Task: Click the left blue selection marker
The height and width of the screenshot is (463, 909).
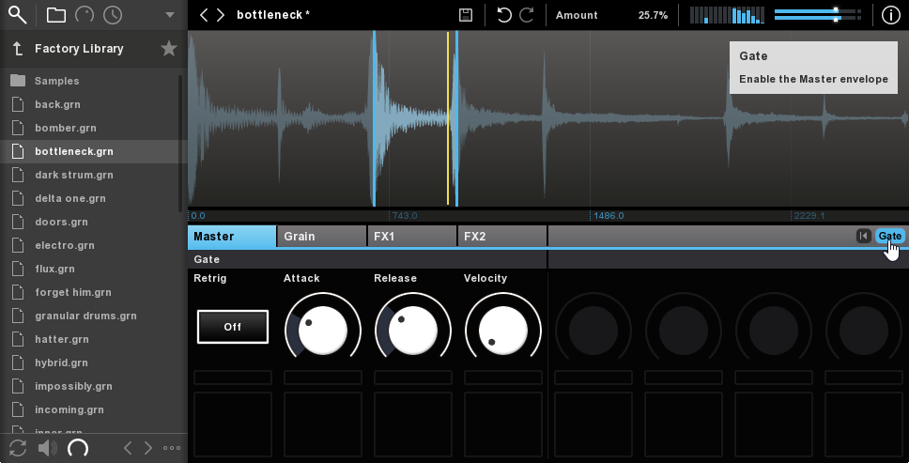Action: (x=375, y=118)
